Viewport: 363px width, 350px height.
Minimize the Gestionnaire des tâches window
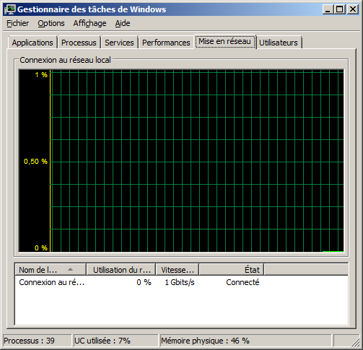pyautogui.click(x=328, y=9)
